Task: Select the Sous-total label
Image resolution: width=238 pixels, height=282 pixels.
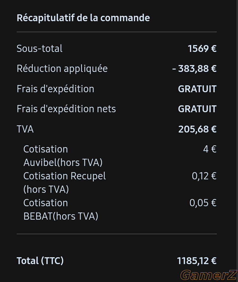Action: pos(40,49)
